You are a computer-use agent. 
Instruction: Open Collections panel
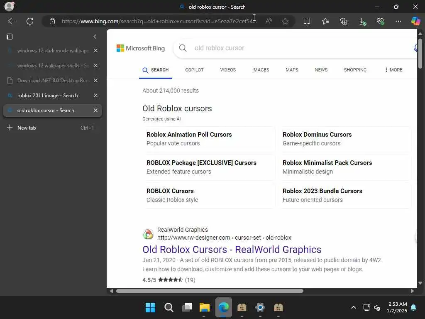click(344, 21)
